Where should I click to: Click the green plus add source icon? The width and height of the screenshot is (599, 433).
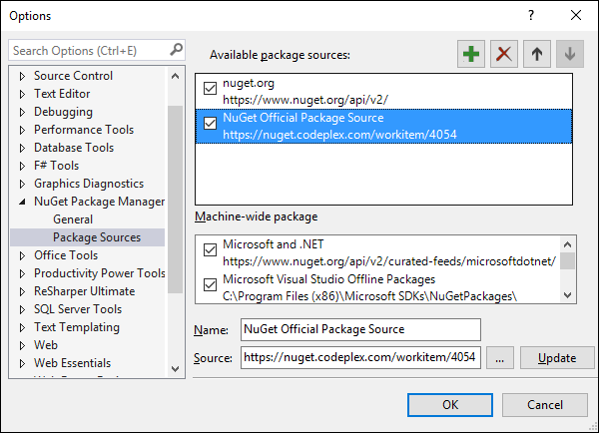pos(470,55)
